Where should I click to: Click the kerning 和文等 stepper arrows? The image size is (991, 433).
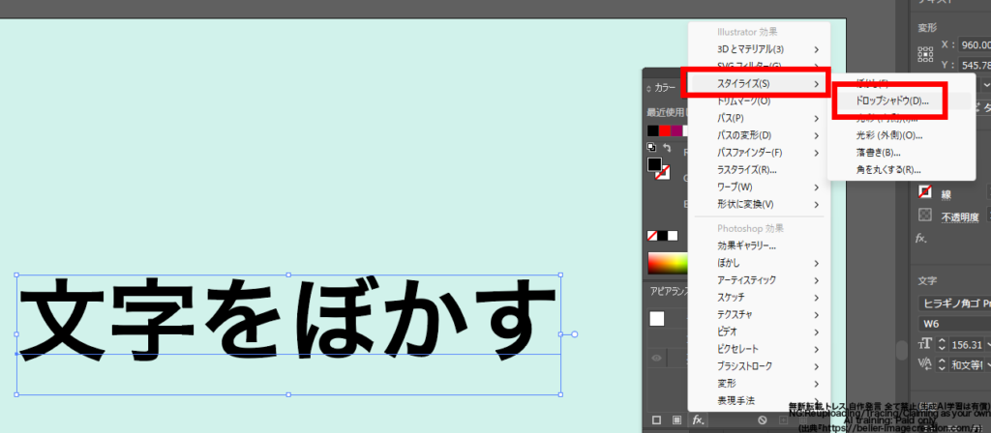pyautogui.click(x=941, y=363)
